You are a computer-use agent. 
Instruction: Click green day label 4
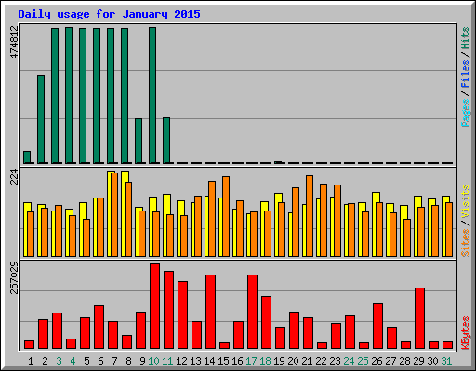pyautogui.click(x=73, y=361)
